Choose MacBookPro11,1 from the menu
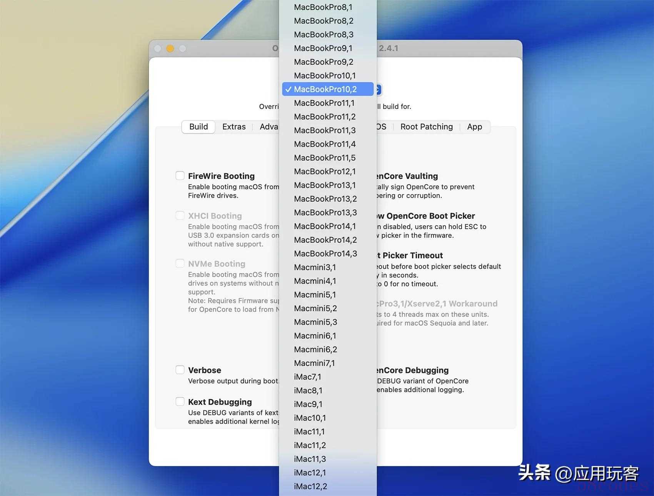654x496 pixels. click(x=328, y=103)
